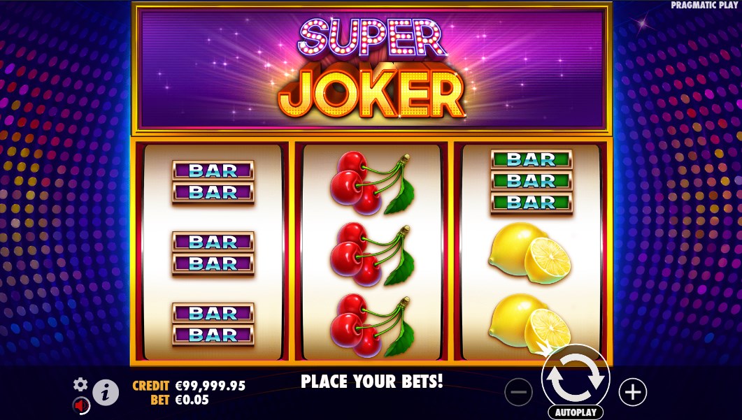Increase the bet with plus button
The image size is (742, 420).
click(633, 392)
